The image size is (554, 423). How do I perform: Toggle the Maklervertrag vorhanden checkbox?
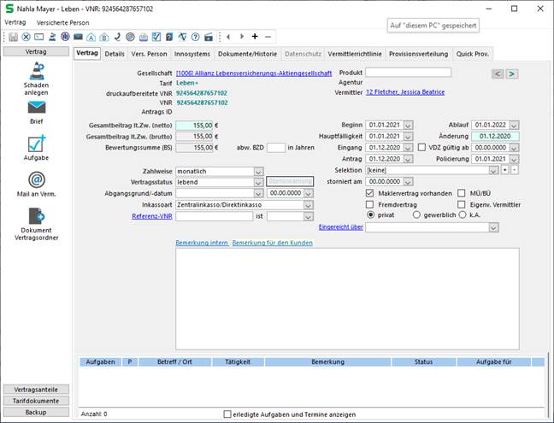[369, 193]
